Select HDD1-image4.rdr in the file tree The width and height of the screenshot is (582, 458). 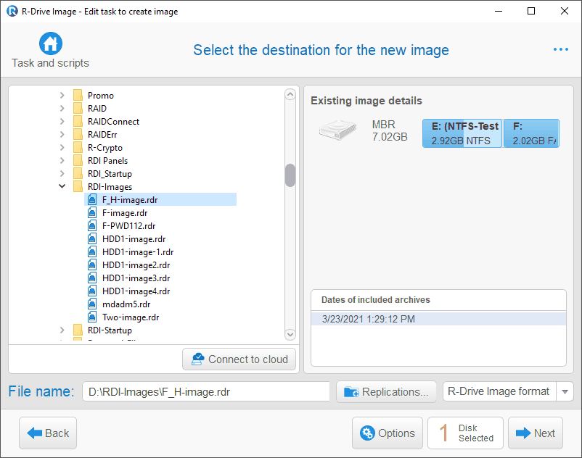click(136, 291)
